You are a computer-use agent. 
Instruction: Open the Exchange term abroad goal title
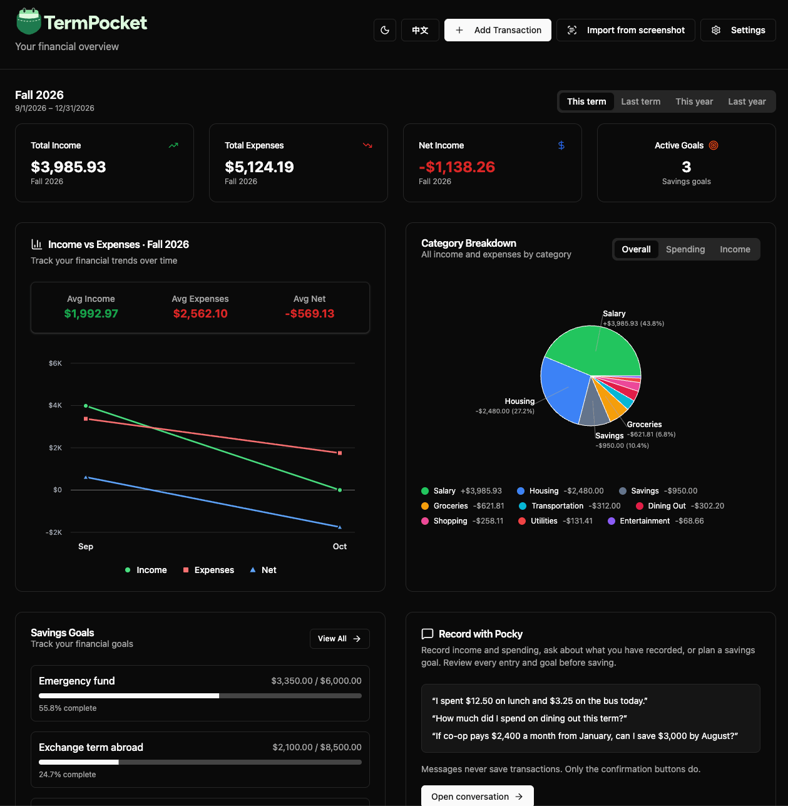91,747
